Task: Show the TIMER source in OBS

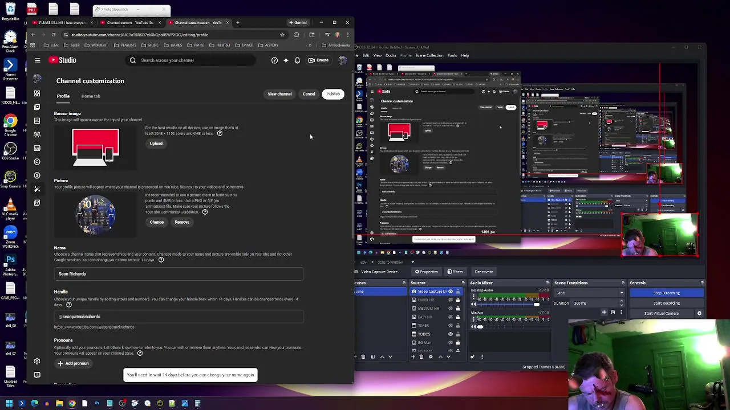Action: pos(451,326)
